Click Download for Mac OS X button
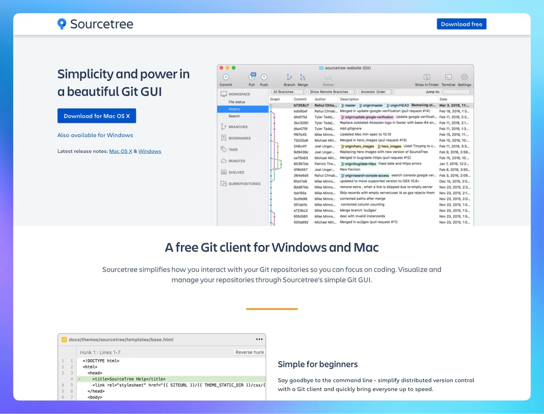Viewport: 544px width, 414px height. [97, 116]
